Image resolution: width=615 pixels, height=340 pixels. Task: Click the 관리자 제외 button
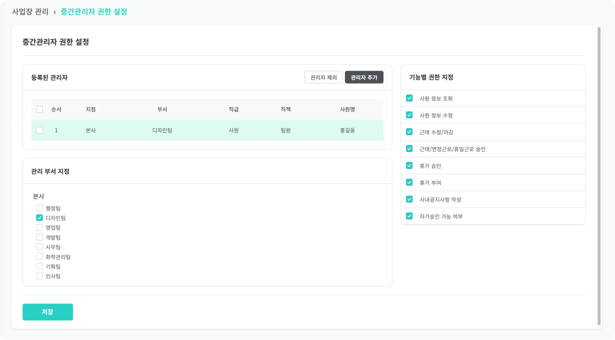pos(323,77)
